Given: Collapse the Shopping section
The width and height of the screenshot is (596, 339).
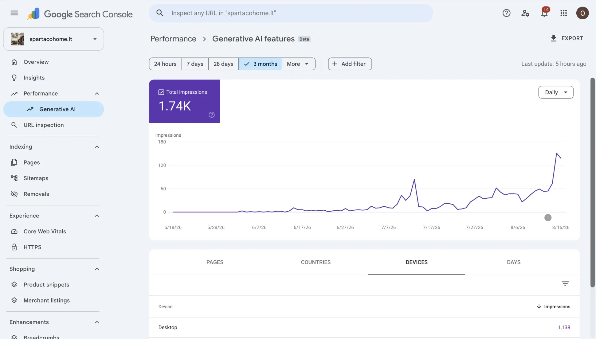Looking at the screenshot, I should tap(97, 269).
